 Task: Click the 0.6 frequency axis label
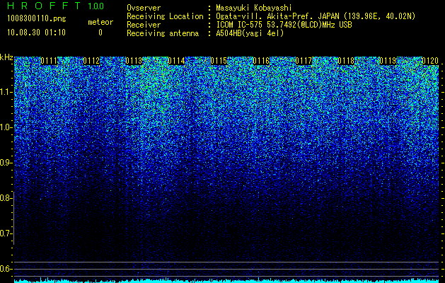(6, 269)
